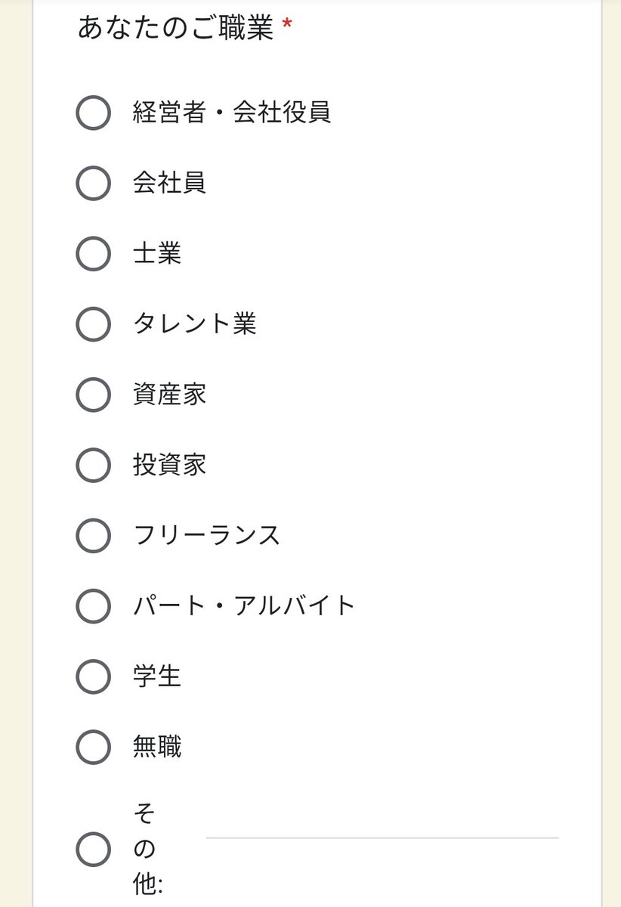Click the 無職 label text
This screenshot has height=907, width=621.
[157, 747]
